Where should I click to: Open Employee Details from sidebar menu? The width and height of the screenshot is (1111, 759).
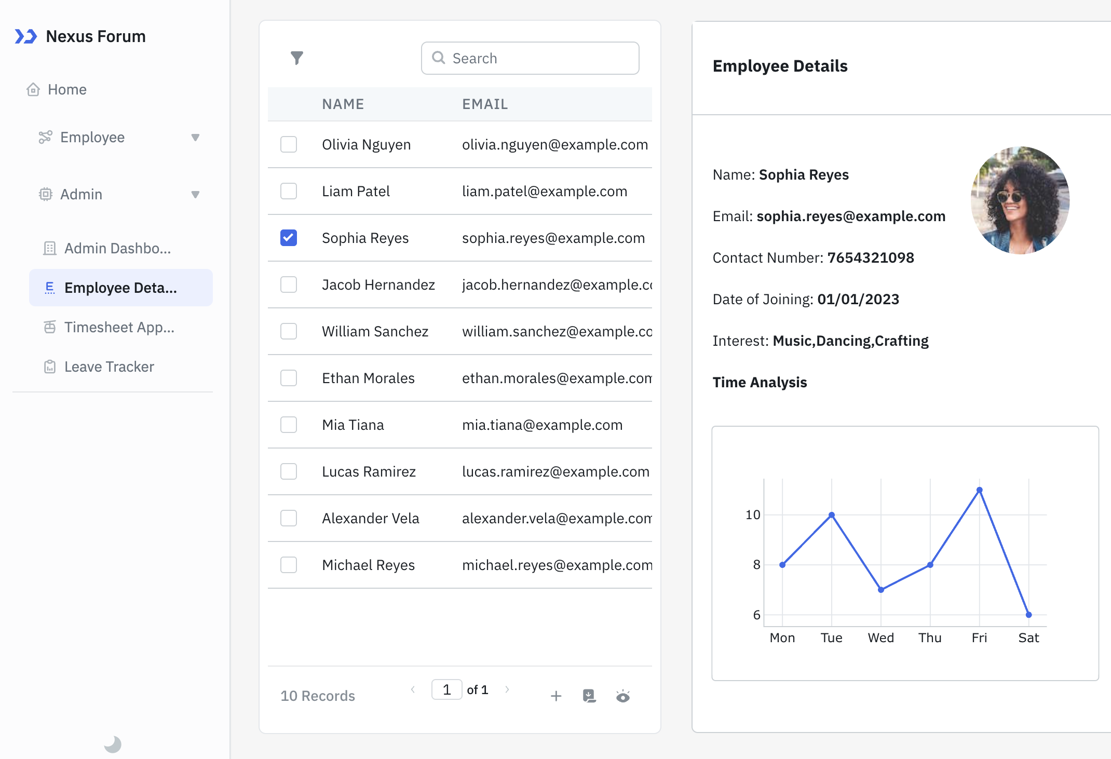pyautogui.click(x=121, y=287)
